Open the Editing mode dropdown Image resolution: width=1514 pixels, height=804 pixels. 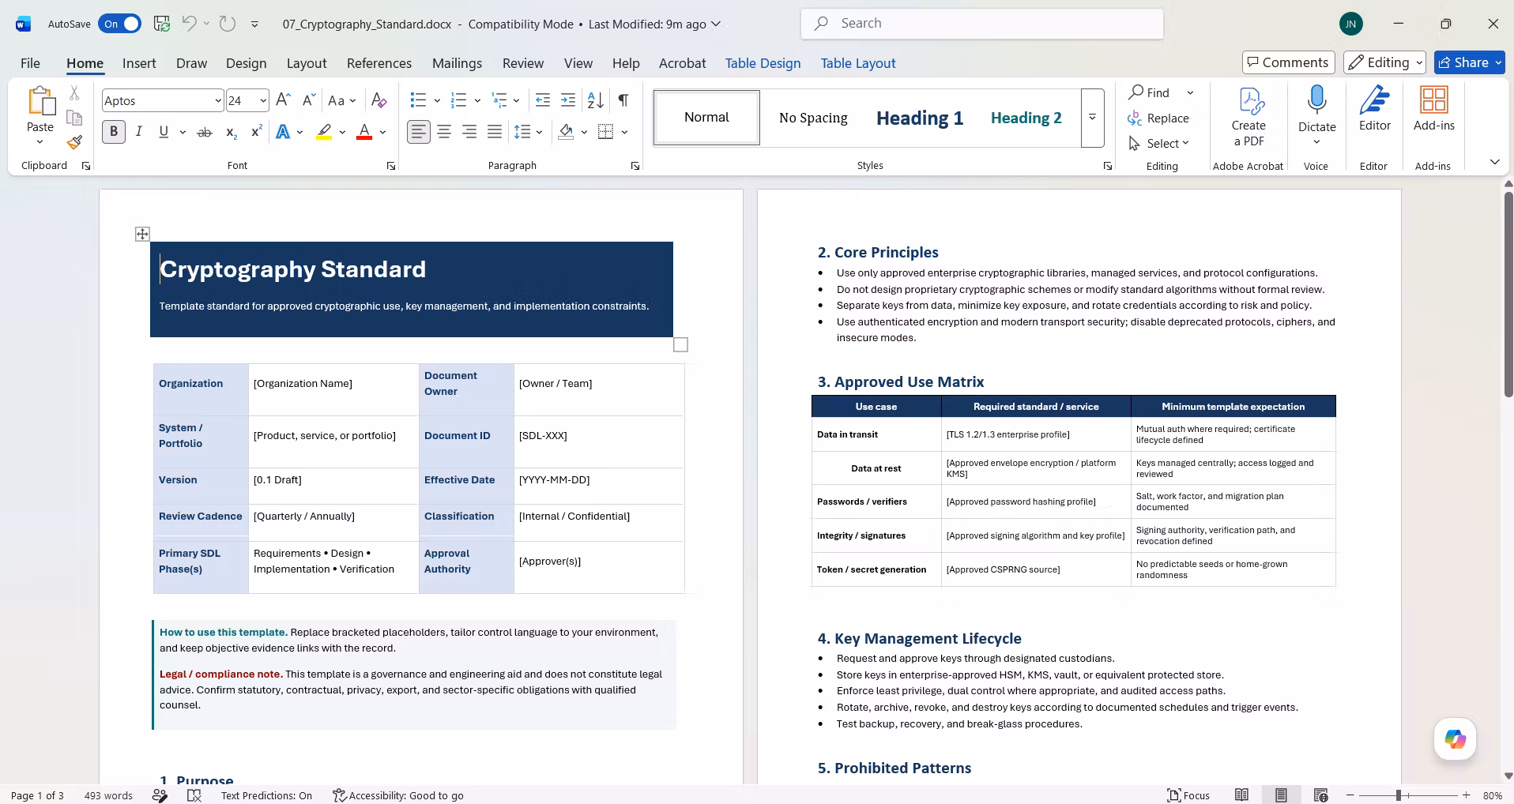click(1384, 62)
